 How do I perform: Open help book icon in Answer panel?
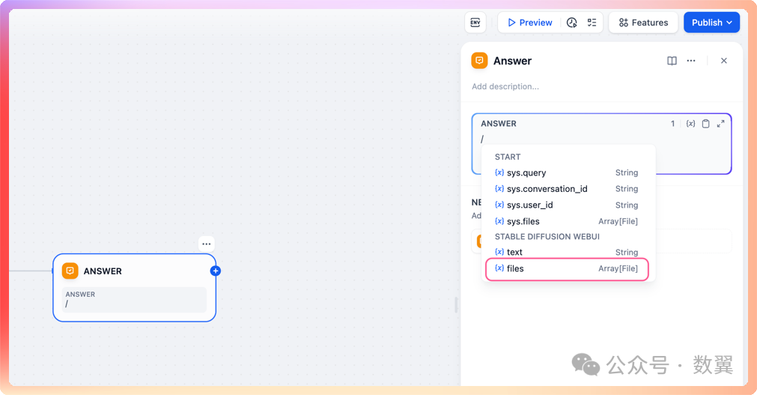click(672, 61)
